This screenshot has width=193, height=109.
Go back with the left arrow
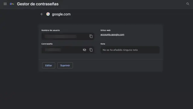coord(42,14)
